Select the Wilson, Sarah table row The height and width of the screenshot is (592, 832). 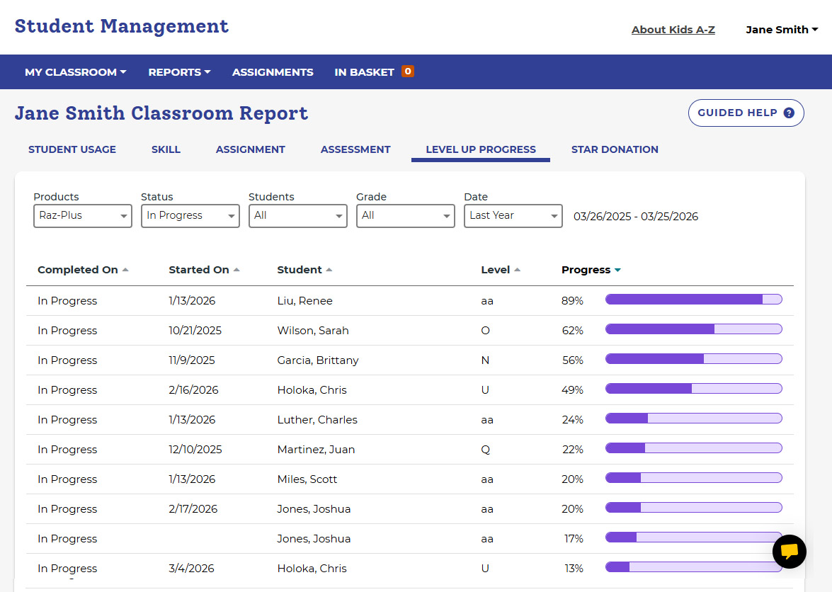click(x=313, y=331)
